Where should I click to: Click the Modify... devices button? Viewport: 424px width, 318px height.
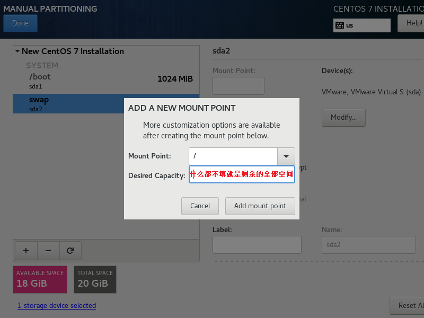click(343, 117)
